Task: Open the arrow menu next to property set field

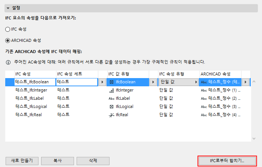Action: tap(102, 82)
